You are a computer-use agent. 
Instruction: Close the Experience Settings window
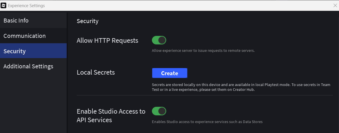point(335,6)
